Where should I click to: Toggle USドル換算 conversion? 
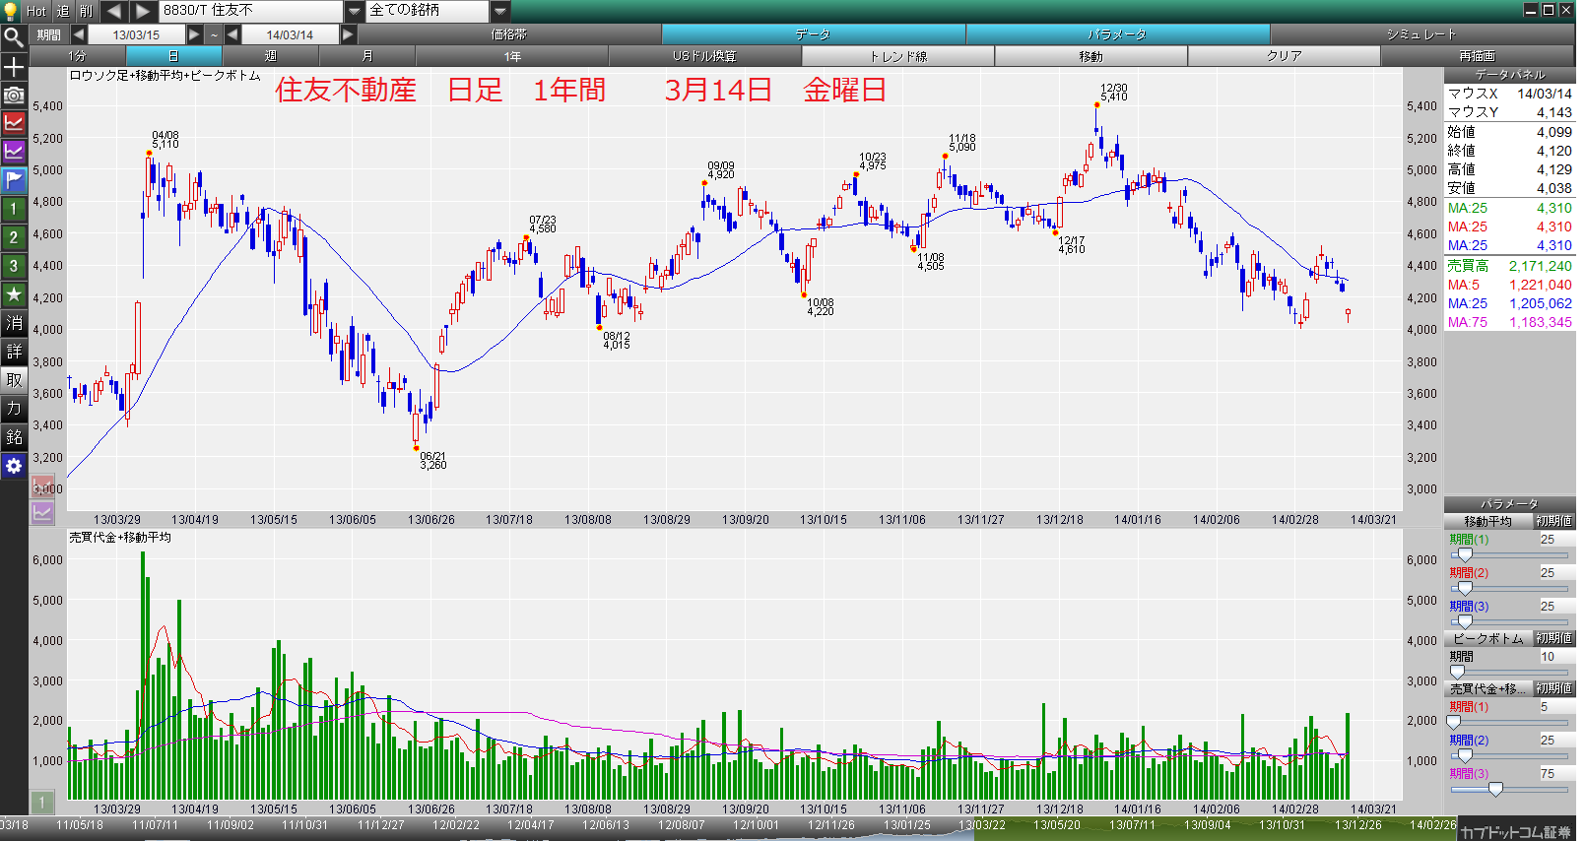point(705,56)
